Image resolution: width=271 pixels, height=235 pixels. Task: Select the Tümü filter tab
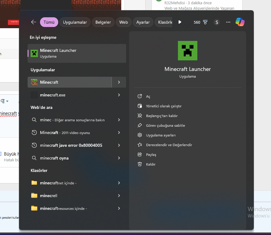pyautogui.click(x=49, y=22)
